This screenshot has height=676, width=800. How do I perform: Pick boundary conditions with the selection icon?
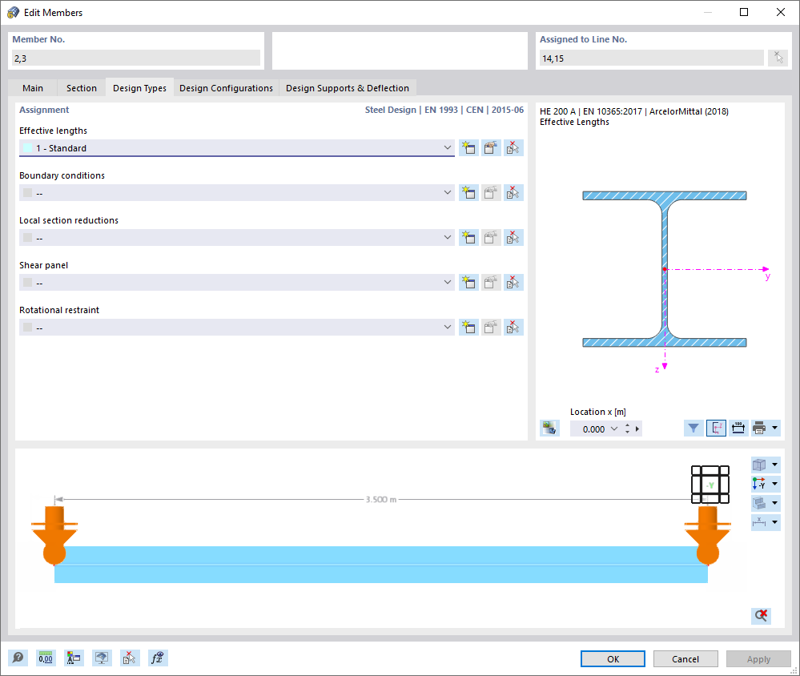pos(513,193)
